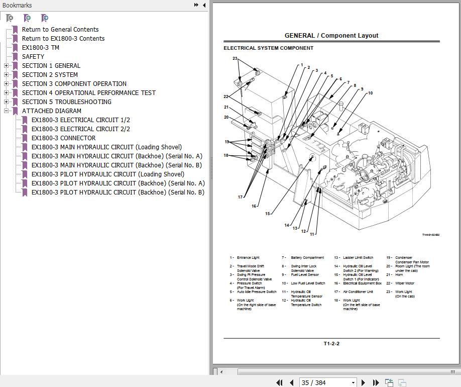Click the previous view icon
The height and width of the screenshot is (387, 461).
(389, 383)
